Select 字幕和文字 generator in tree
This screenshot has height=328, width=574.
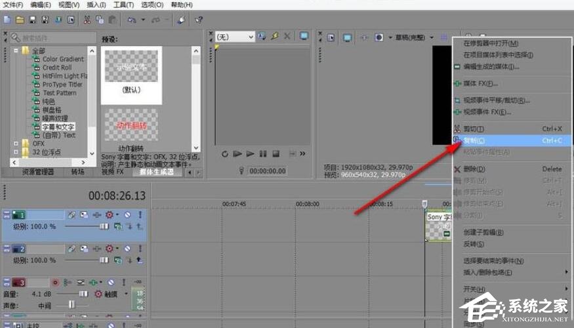tap(58, 127)
